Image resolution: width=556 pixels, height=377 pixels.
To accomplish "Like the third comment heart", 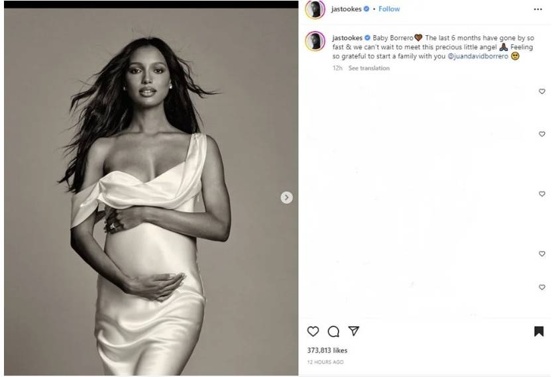I will (x=542, y=194).
